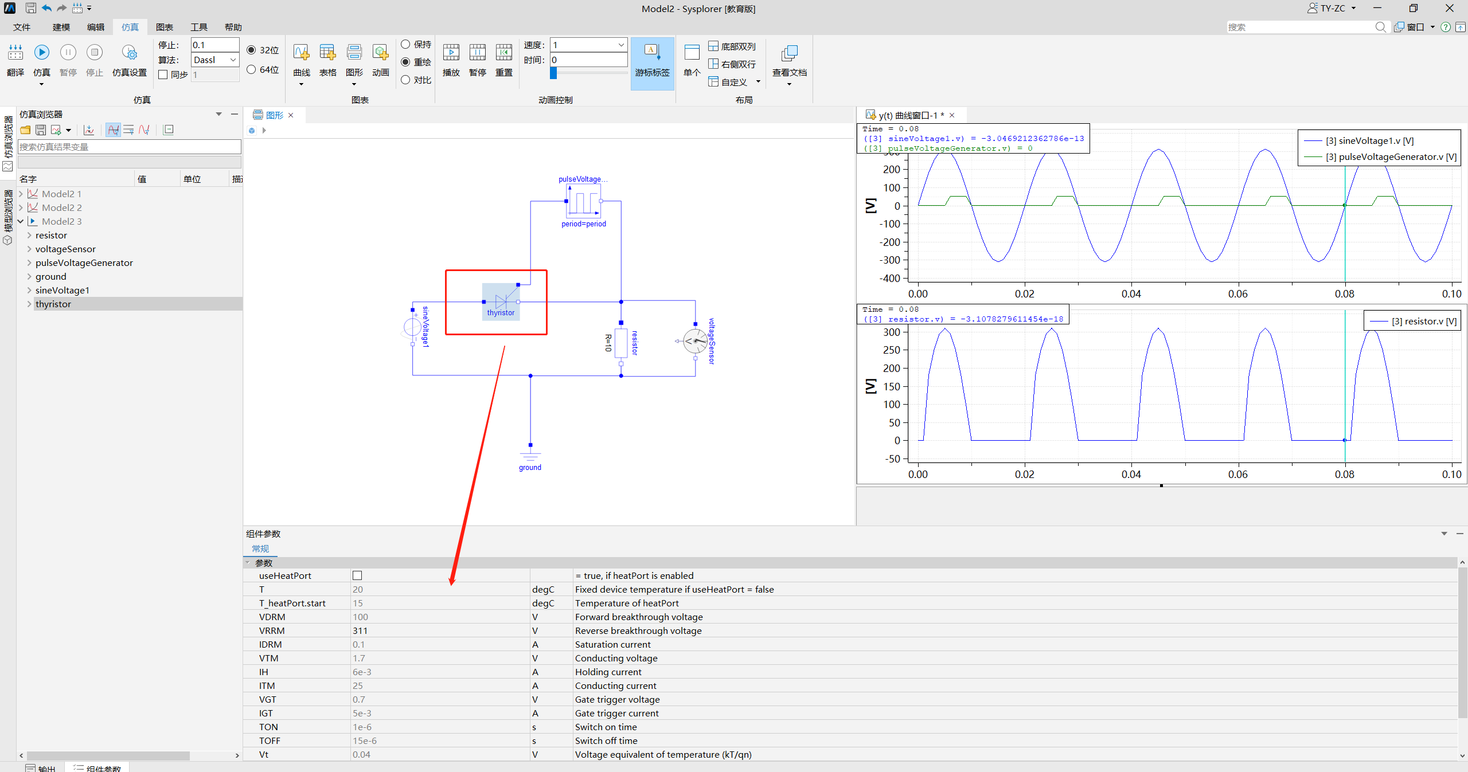Play the animation with 播放
This screenshot has height=772, width=1468.
pyautogui.click(x=451, y=60)
